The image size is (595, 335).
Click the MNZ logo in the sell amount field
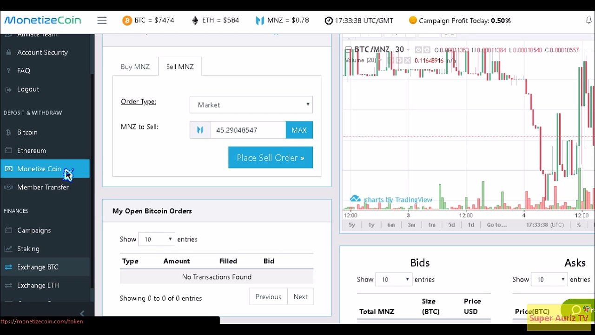click(x=200, y=130)
